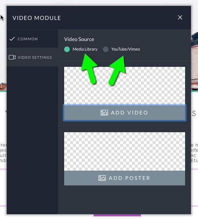This screenshot has width=198, height=219.
Task: Click the 'VIDEO MODULE' title text
Action: tap(37, 18)
